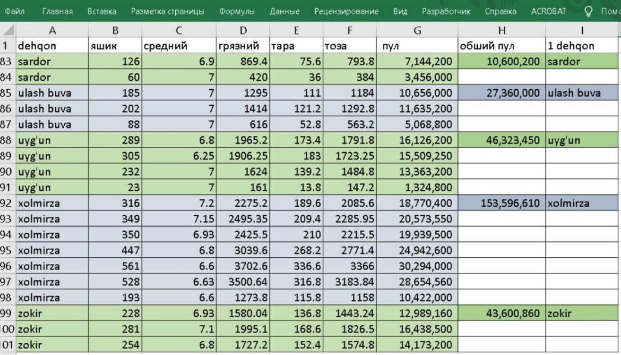Select row 92 header
The height and width of the screenshot is (355, 621).
[x=8, y=203]
